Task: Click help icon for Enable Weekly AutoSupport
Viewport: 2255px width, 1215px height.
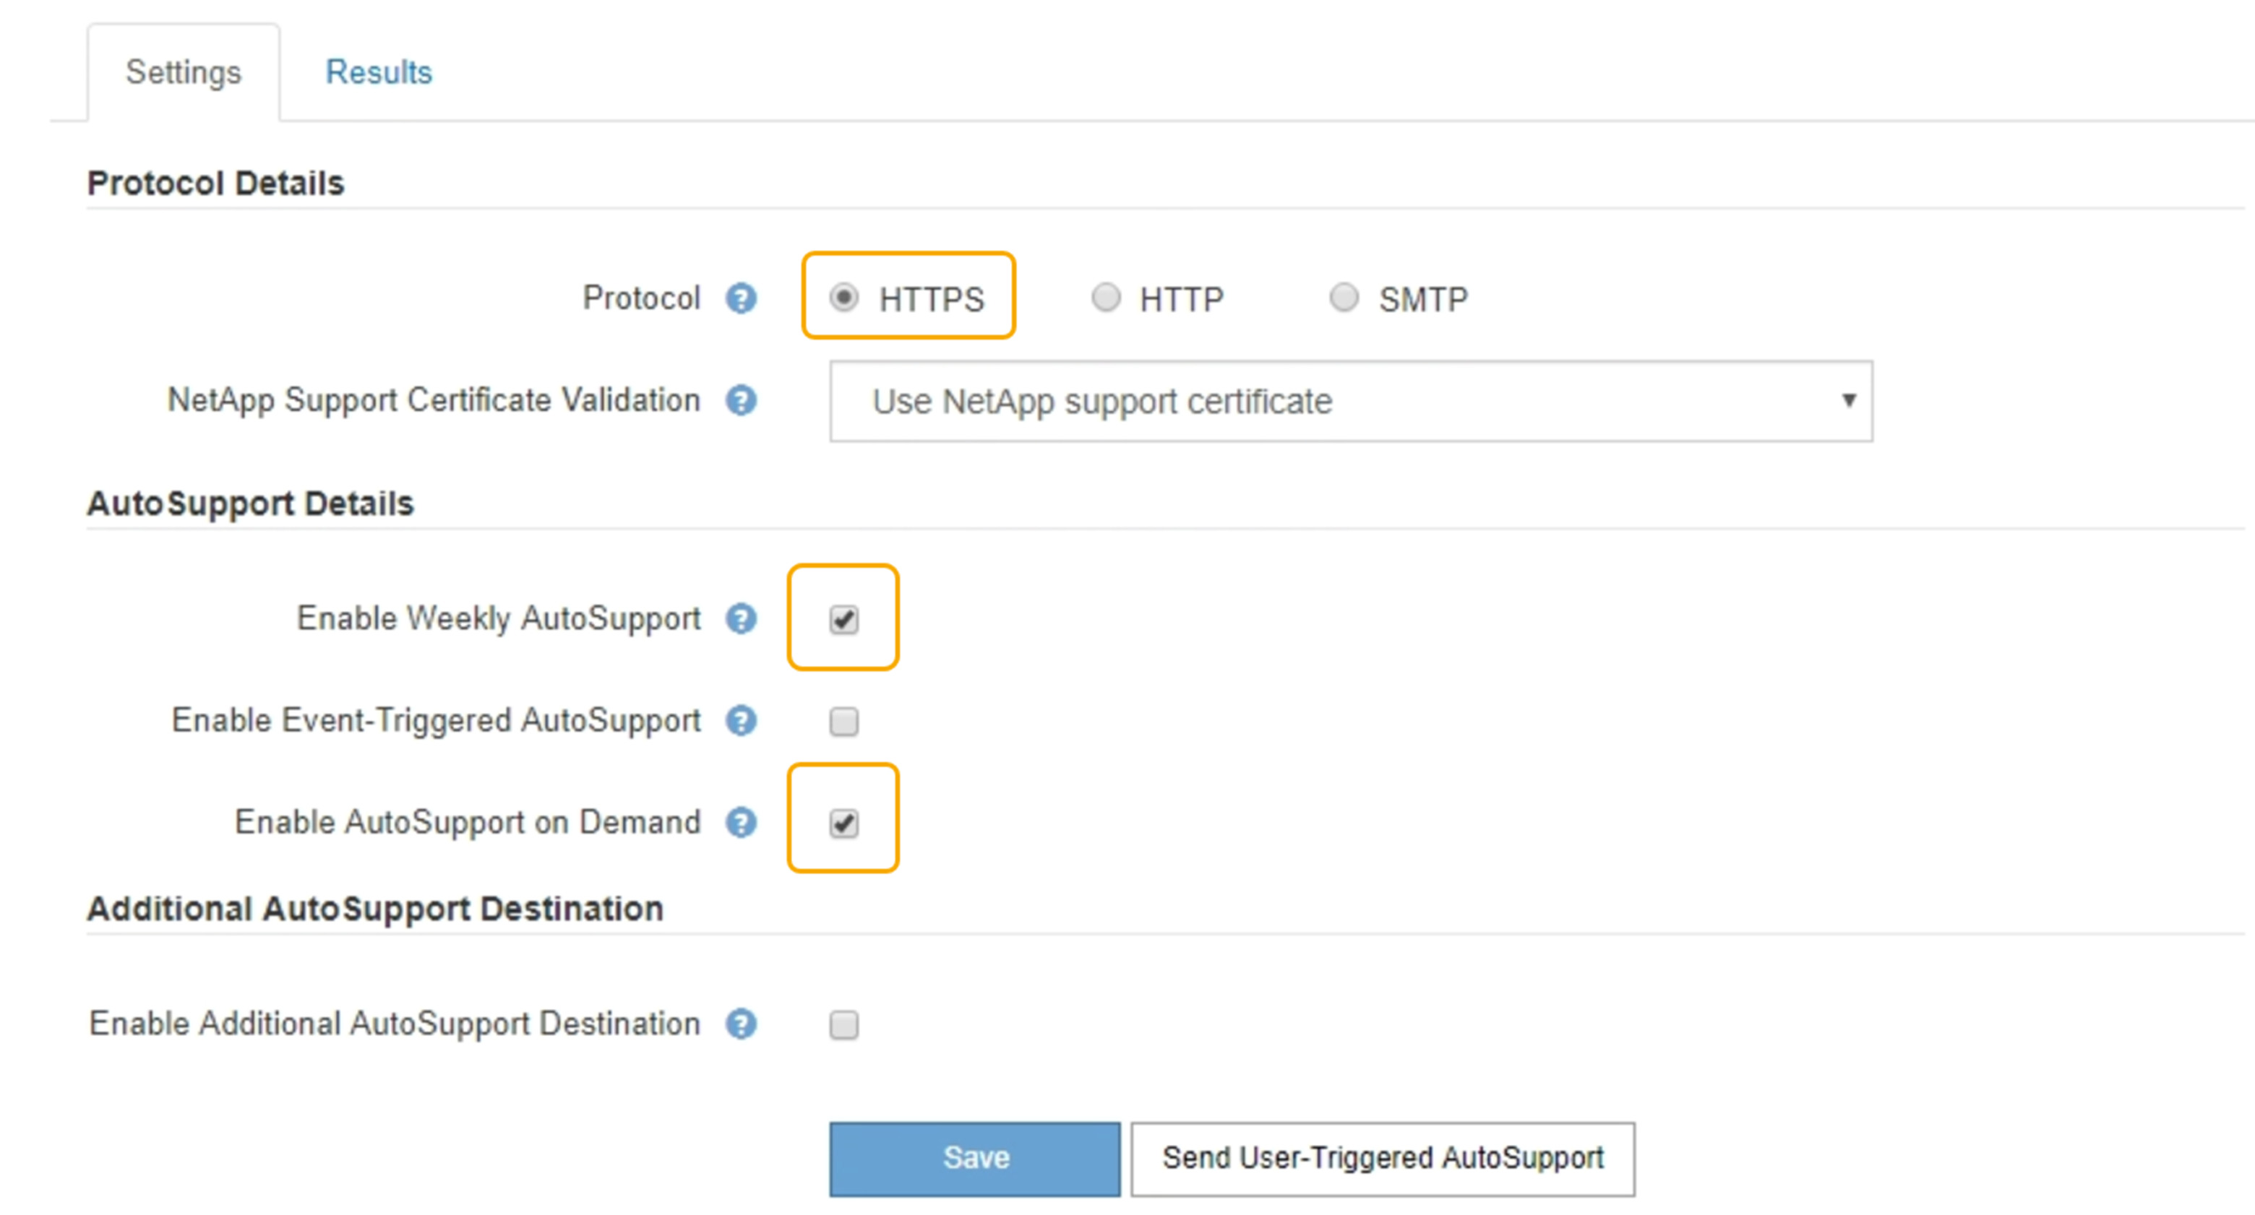Action: click(741, 618)
